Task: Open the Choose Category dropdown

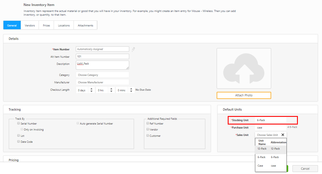Action: tap(102, 75)
